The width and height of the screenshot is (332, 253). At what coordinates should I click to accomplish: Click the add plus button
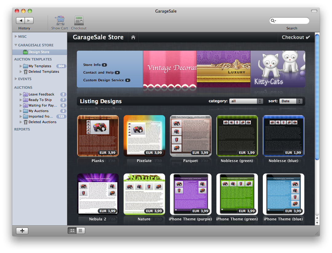pos(22,231)
